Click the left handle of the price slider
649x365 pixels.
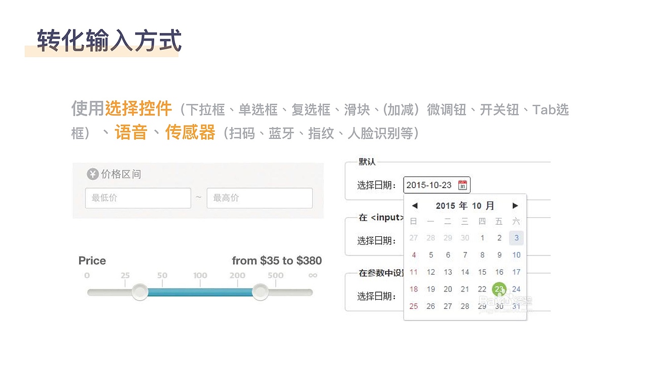point(139,293)
